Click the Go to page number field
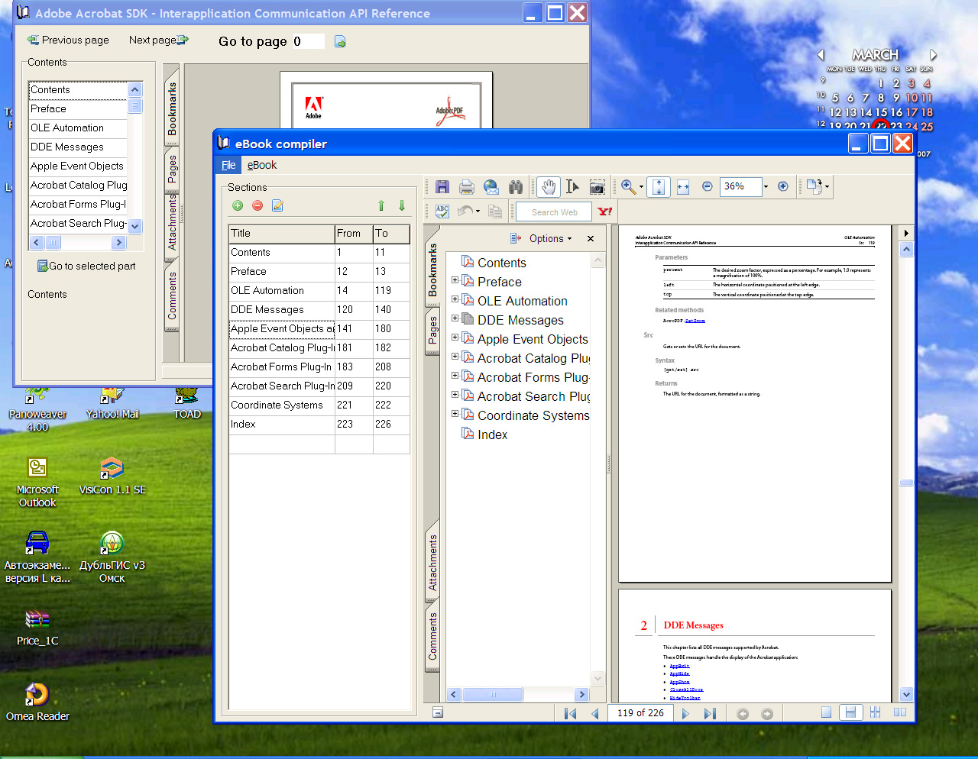The width and height of the screenshot is (978, 759). click(x=308, y=41)
